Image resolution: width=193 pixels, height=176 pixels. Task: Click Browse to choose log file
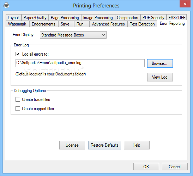coord(160,63)
